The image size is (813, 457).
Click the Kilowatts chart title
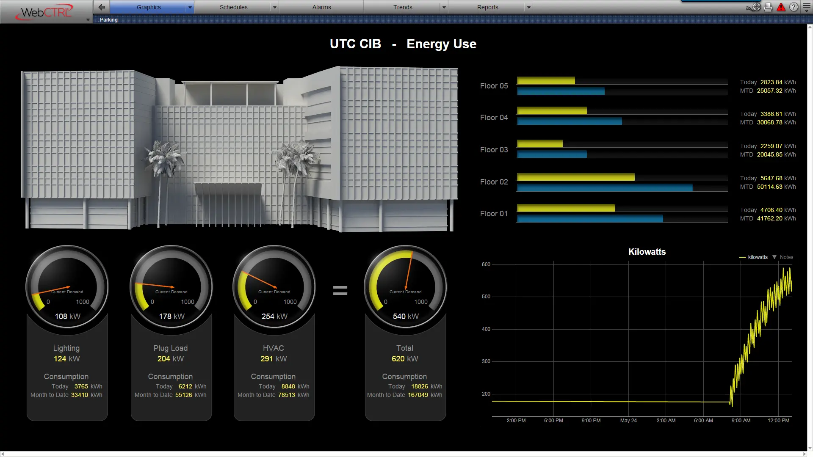[647, 252]
